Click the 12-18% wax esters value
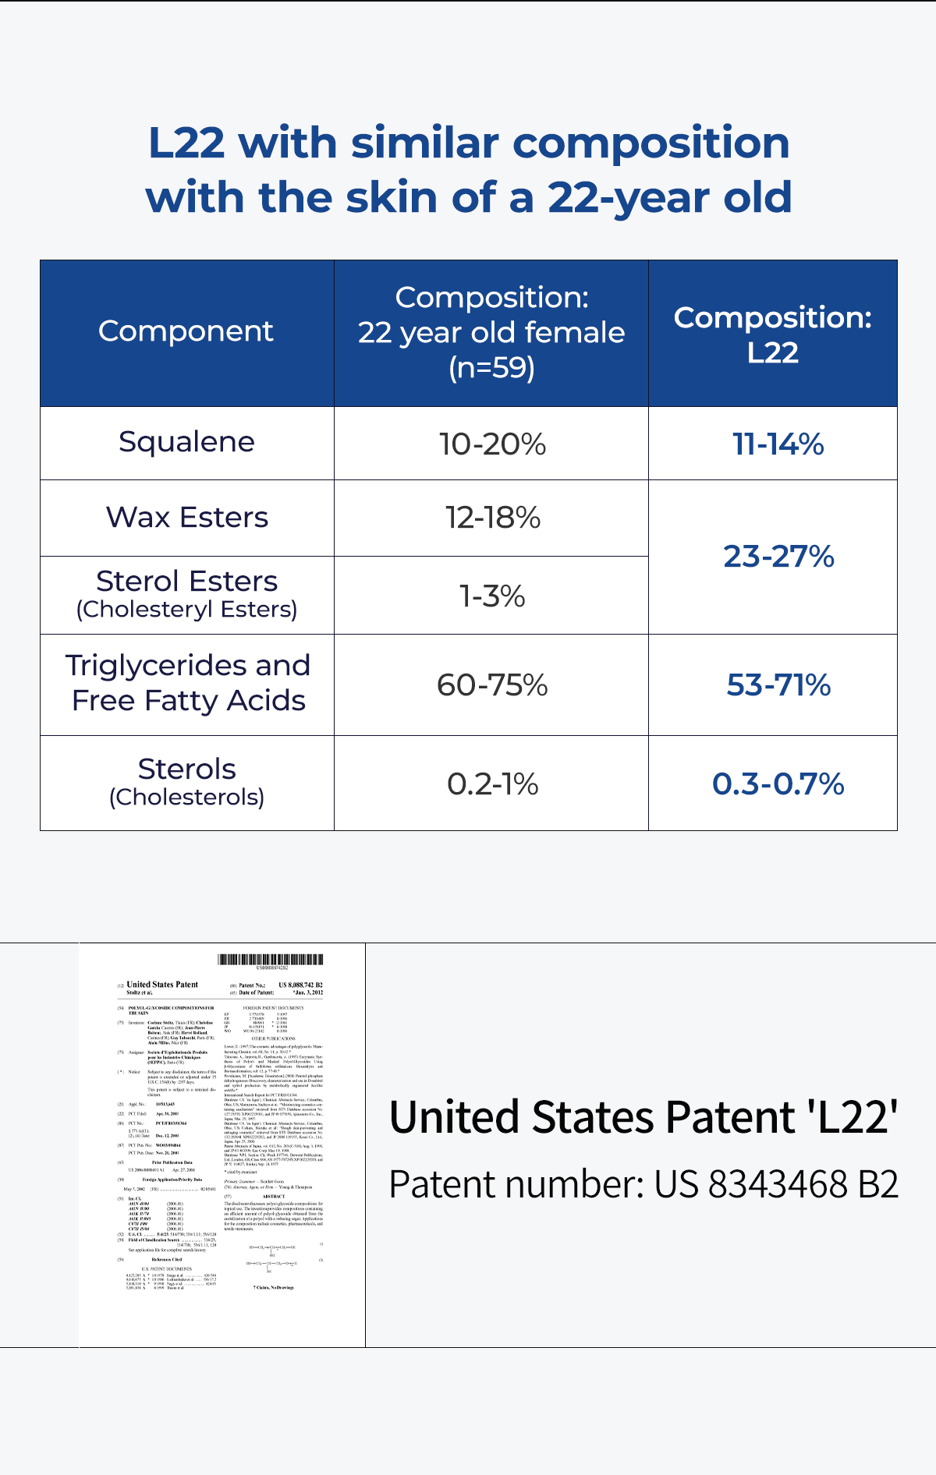 (492, 518)
